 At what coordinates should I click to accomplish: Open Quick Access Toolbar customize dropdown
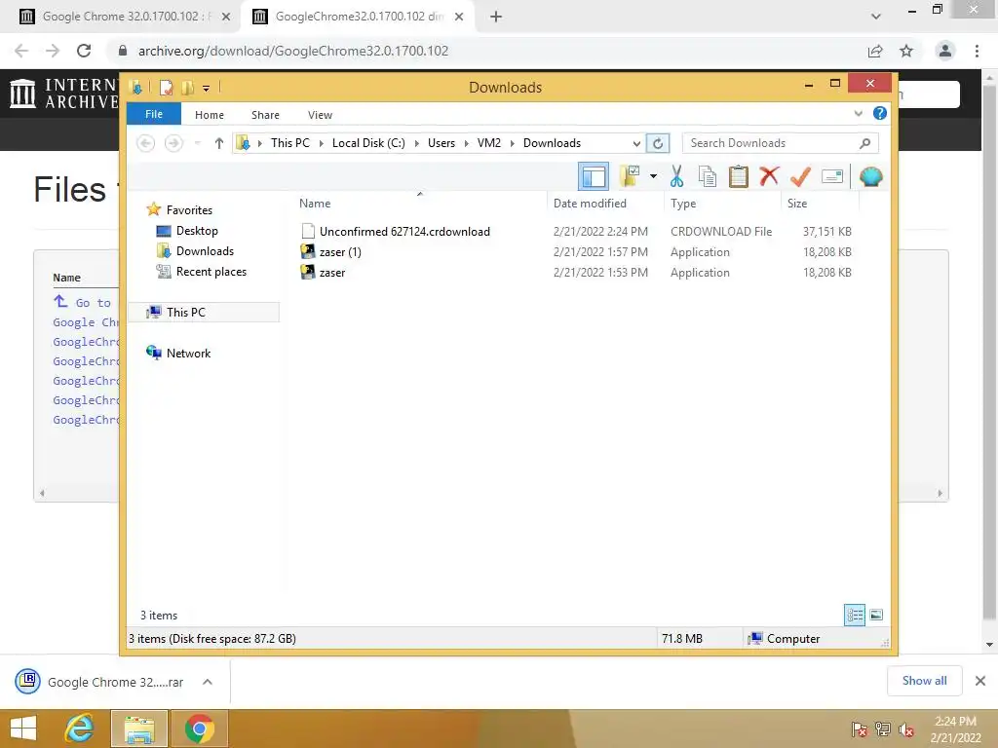207,88
